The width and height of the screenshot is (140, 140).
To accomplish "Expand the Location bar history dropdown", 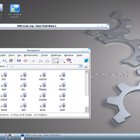I will point(81,66).
